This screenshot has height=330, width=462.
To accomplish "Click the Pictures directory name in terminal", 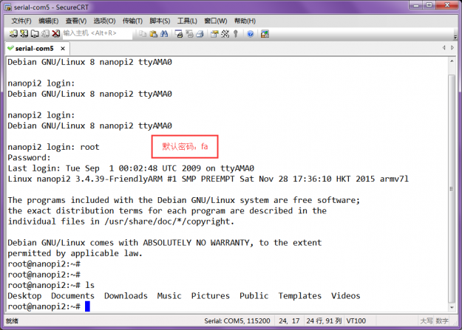I will pyautogui.click(x=211, y=295).
